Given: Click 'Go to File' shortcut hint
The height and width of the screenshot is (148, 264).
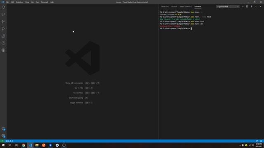Looking at the screenshot, I should pyautogui.click(x=83, y=88).
